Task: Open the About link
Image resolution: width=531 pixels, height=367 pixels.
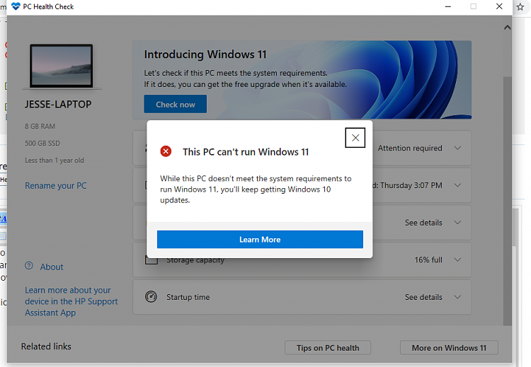Action: coord(52,267)
